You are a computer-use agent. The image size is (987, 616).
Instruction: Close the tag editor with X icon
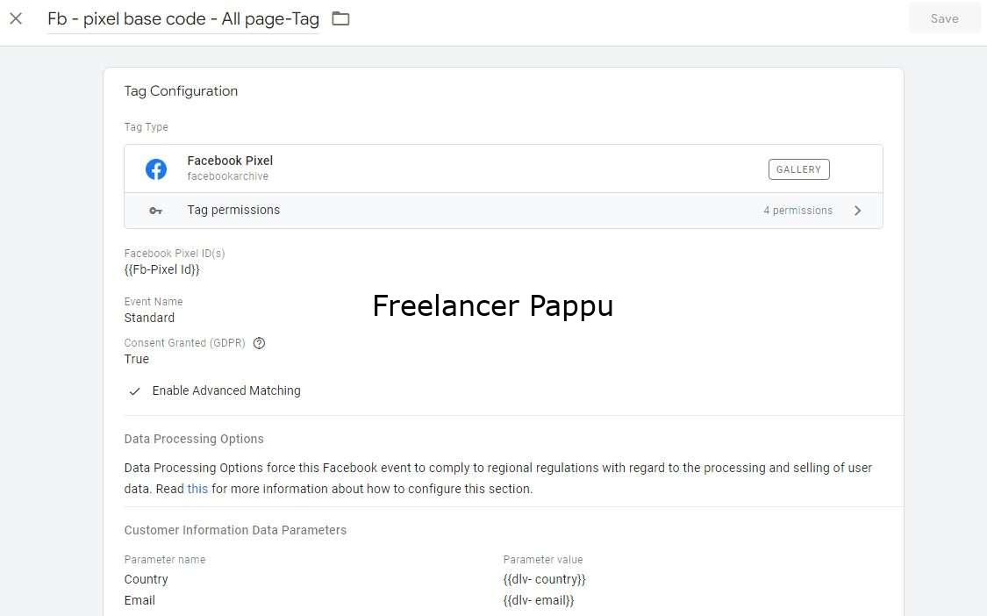pyautogui.click(x=16, y=19)
